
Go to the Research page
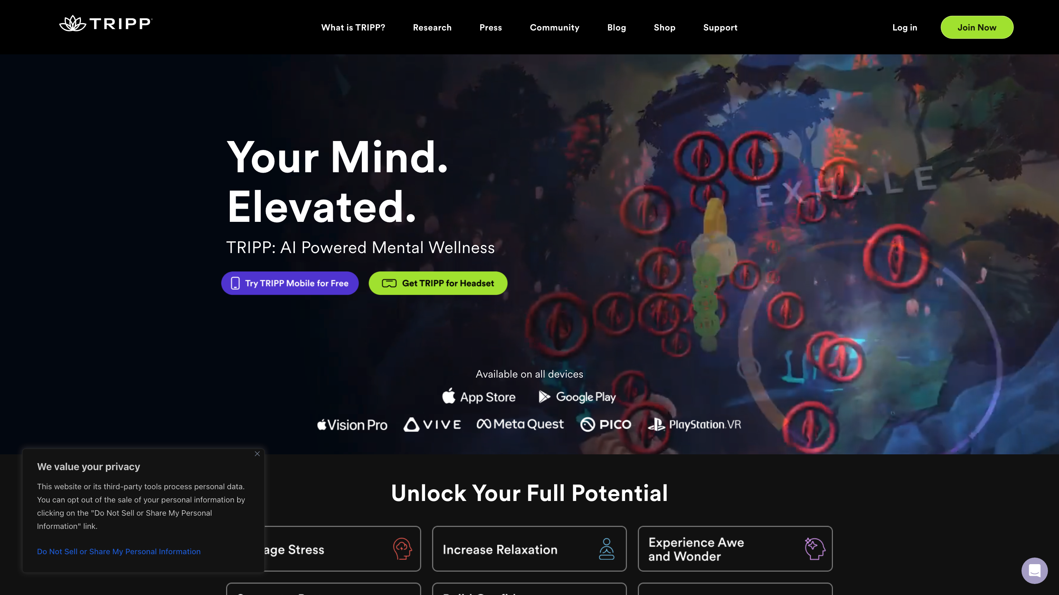click(432, 28)
